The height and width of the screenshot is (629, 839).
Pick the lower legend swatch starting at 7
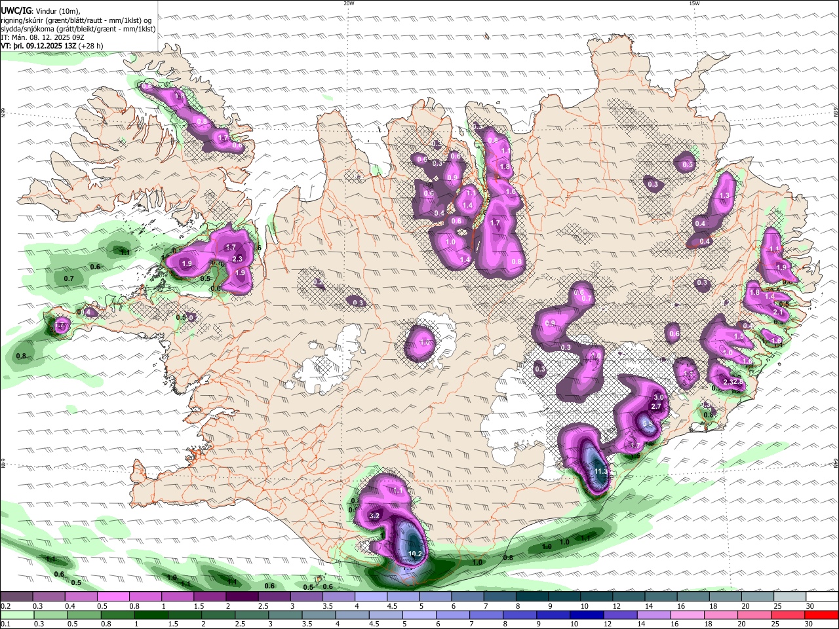486,615
